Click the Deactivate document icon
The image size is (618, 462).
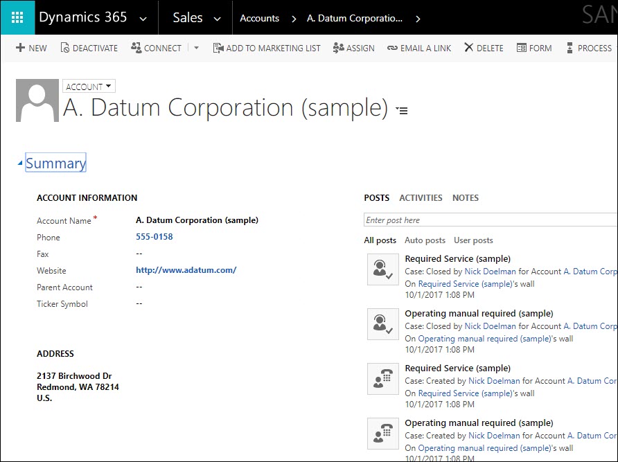[64, 48]
